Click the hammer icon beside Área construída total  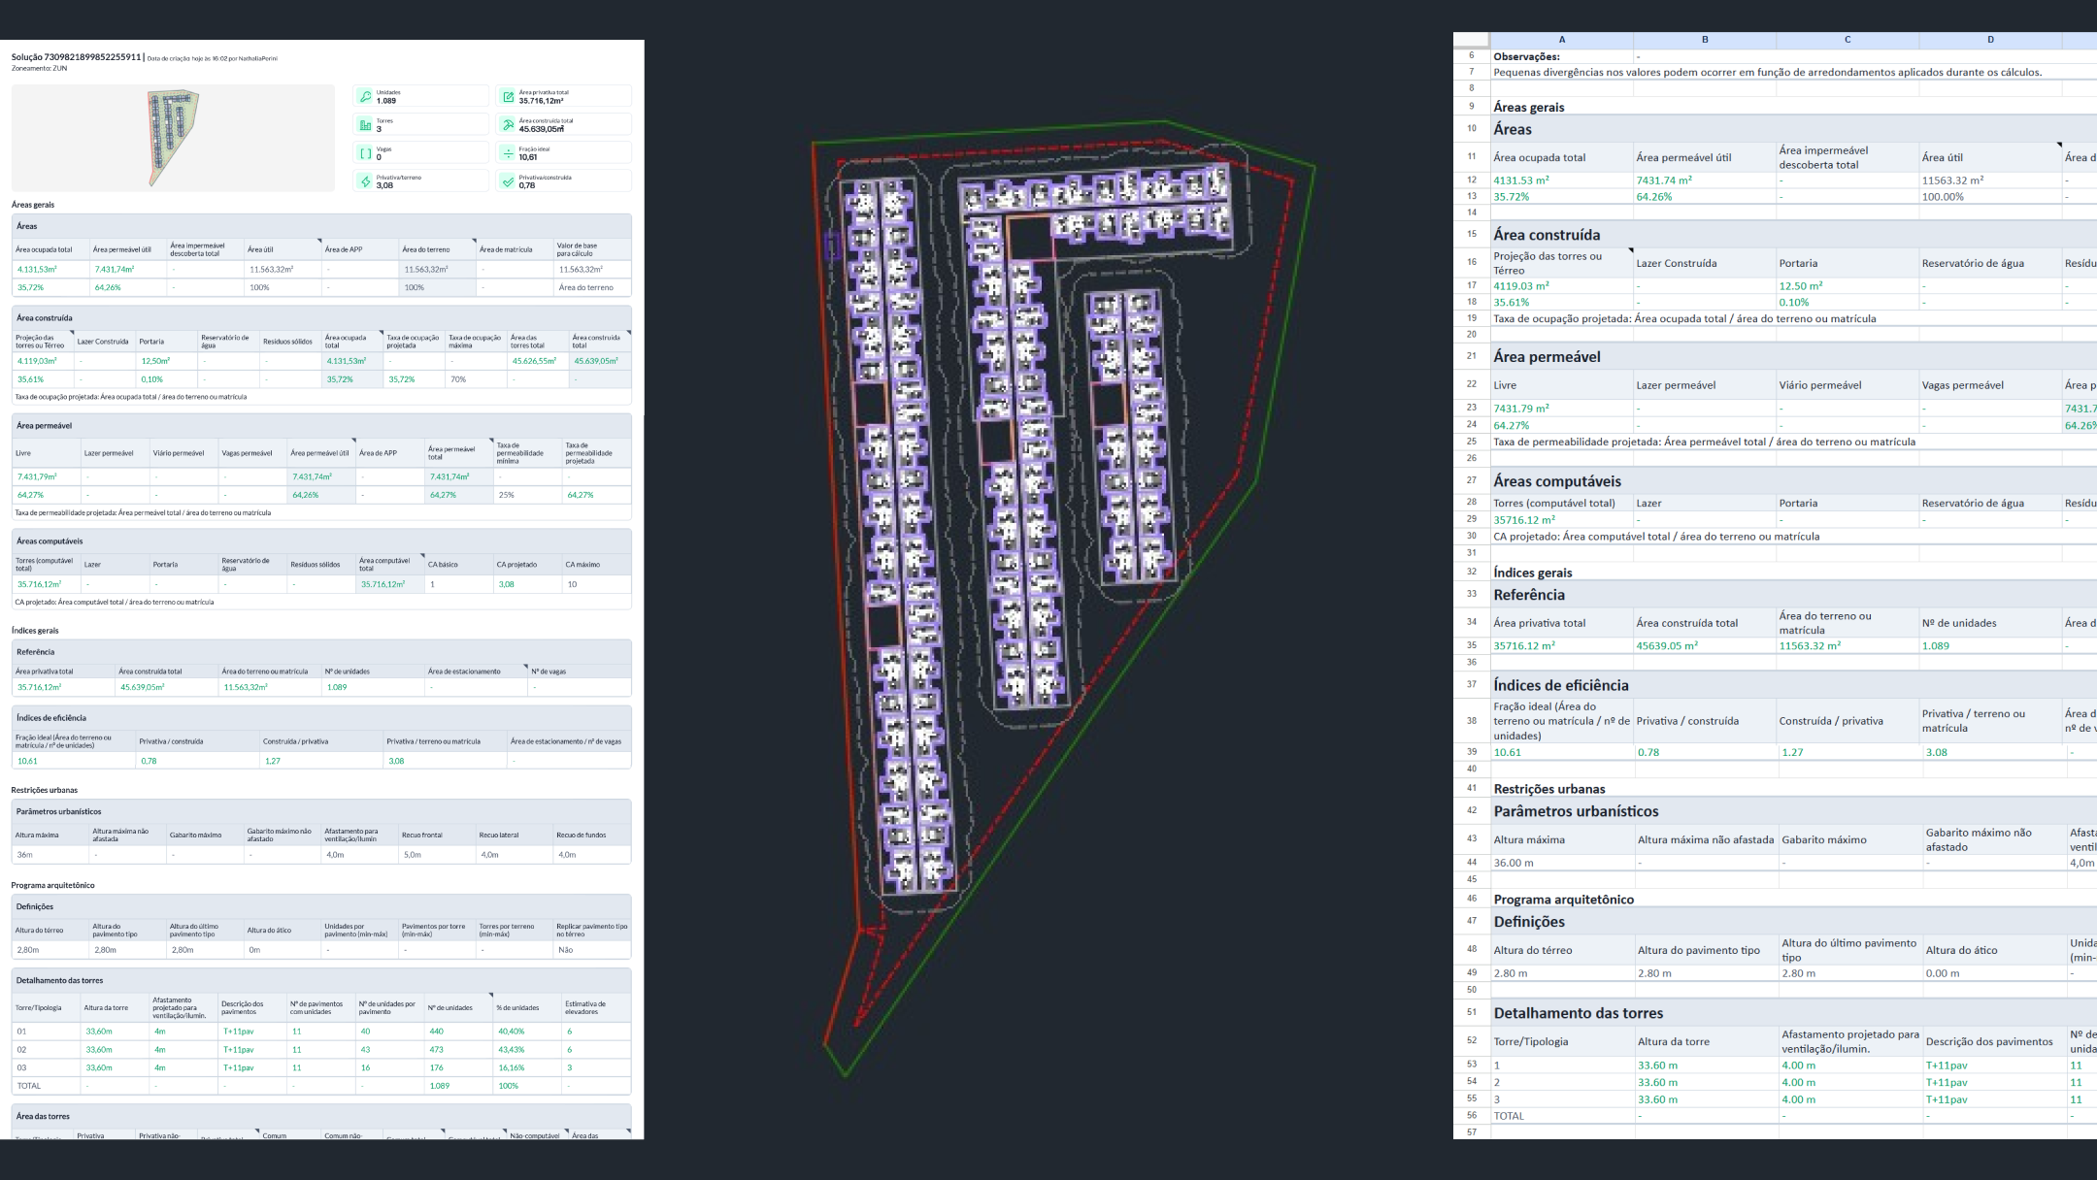click(508, 125)
